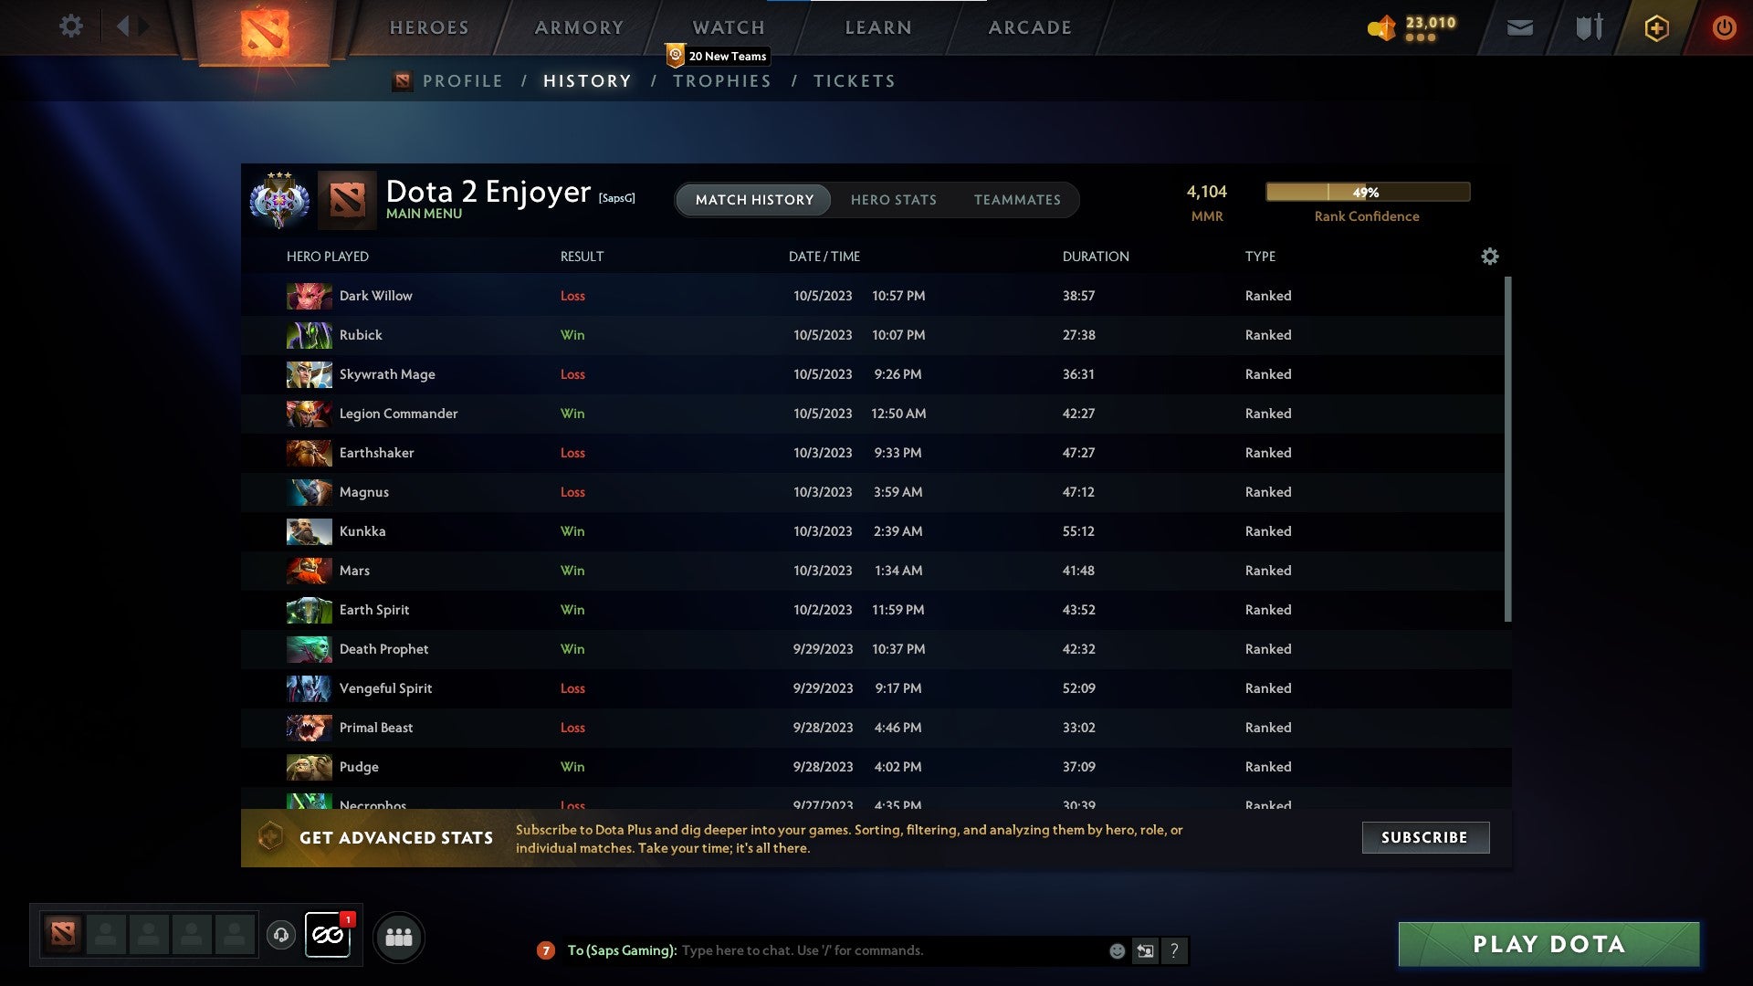
Task: Click the SUBSCRIBE button for Dota Plus
Action: point(1424,837)
